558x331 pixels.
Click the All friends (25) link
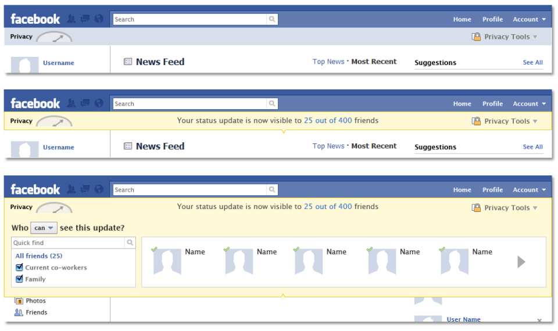(39, 256)
